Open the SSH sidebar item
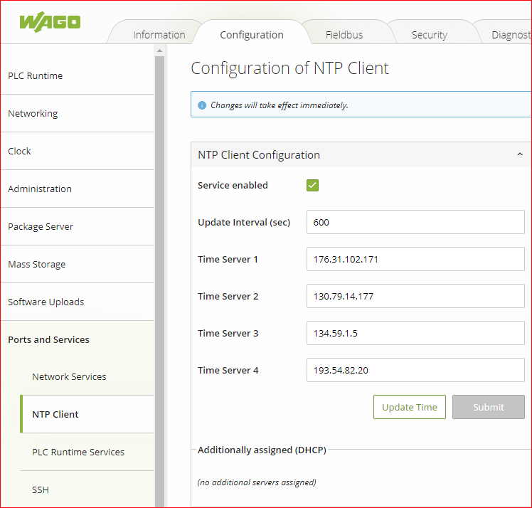The image size is (532, 508). 41,490
